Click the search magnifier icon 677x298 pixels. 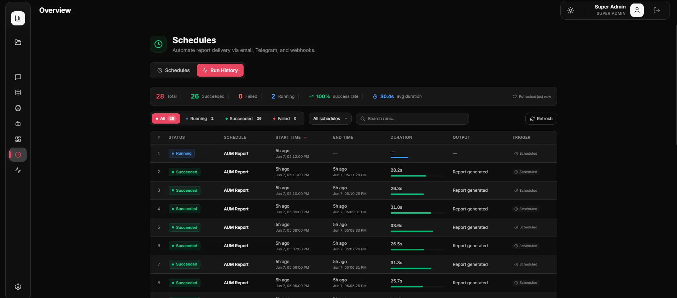point(363,119)
